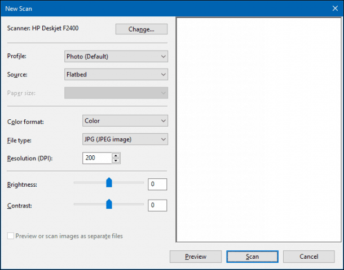Open the Color format dropdown
Image resolution: width=344 pixels, height=270 pixels.
coord(125,121)
